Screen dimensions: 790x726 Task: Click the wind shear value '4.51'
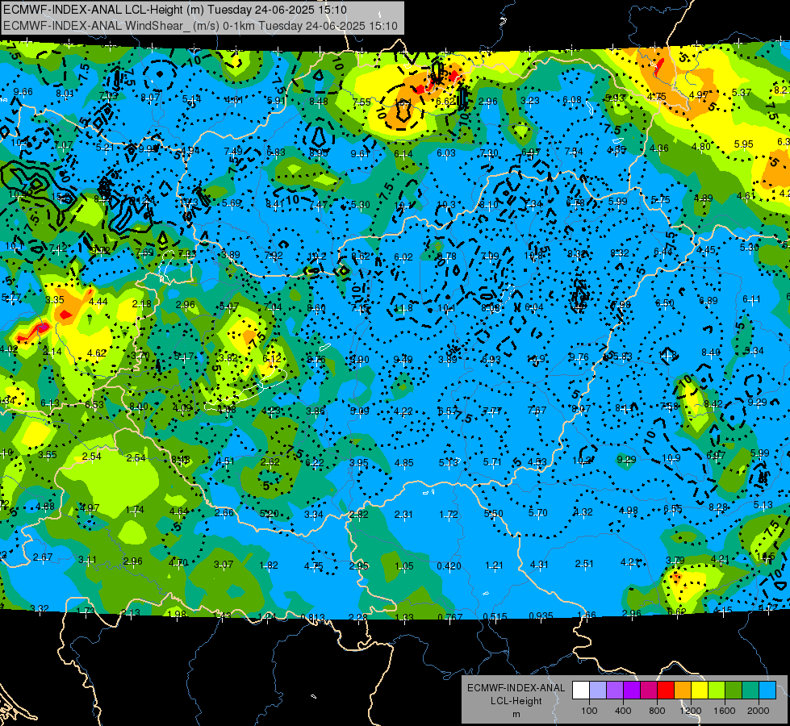(x=224, y=461)
